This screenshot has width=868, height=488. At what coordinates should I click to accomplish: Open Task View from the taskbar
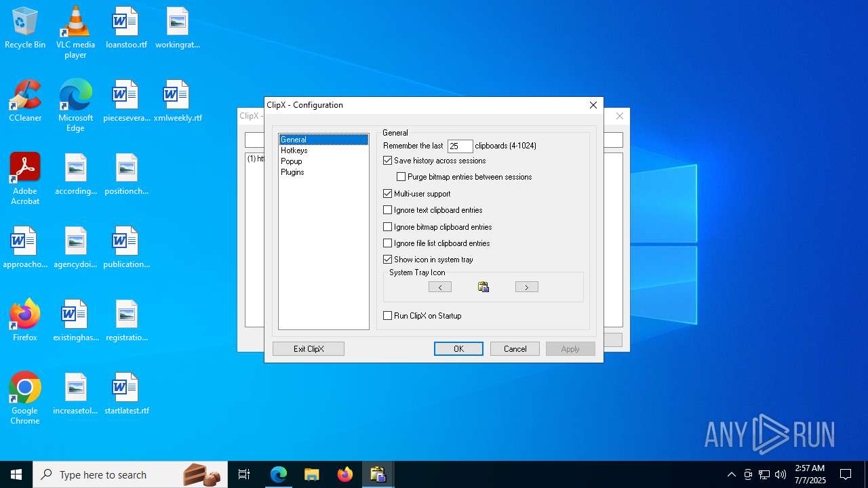click(244, 474)
